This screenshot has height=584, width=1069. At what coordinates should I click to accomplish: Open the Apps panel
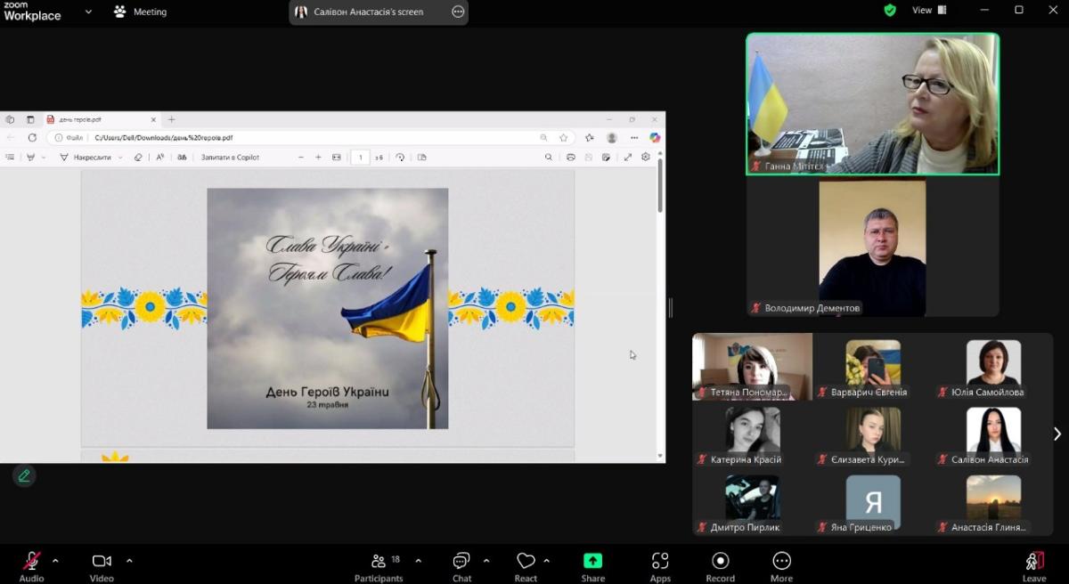660,566
